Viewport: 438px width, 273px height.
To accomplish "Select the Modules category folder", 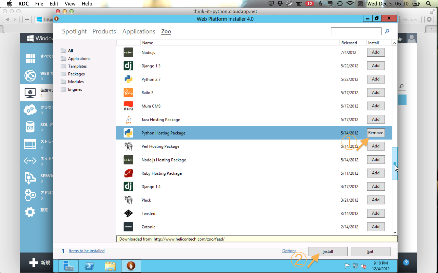I will (x=72, y=82).
